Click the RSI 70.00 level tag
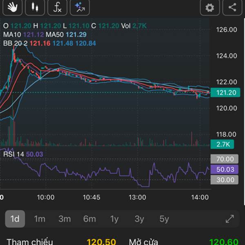Viewport: 245px width, 245px height. [x=224, y=159]
